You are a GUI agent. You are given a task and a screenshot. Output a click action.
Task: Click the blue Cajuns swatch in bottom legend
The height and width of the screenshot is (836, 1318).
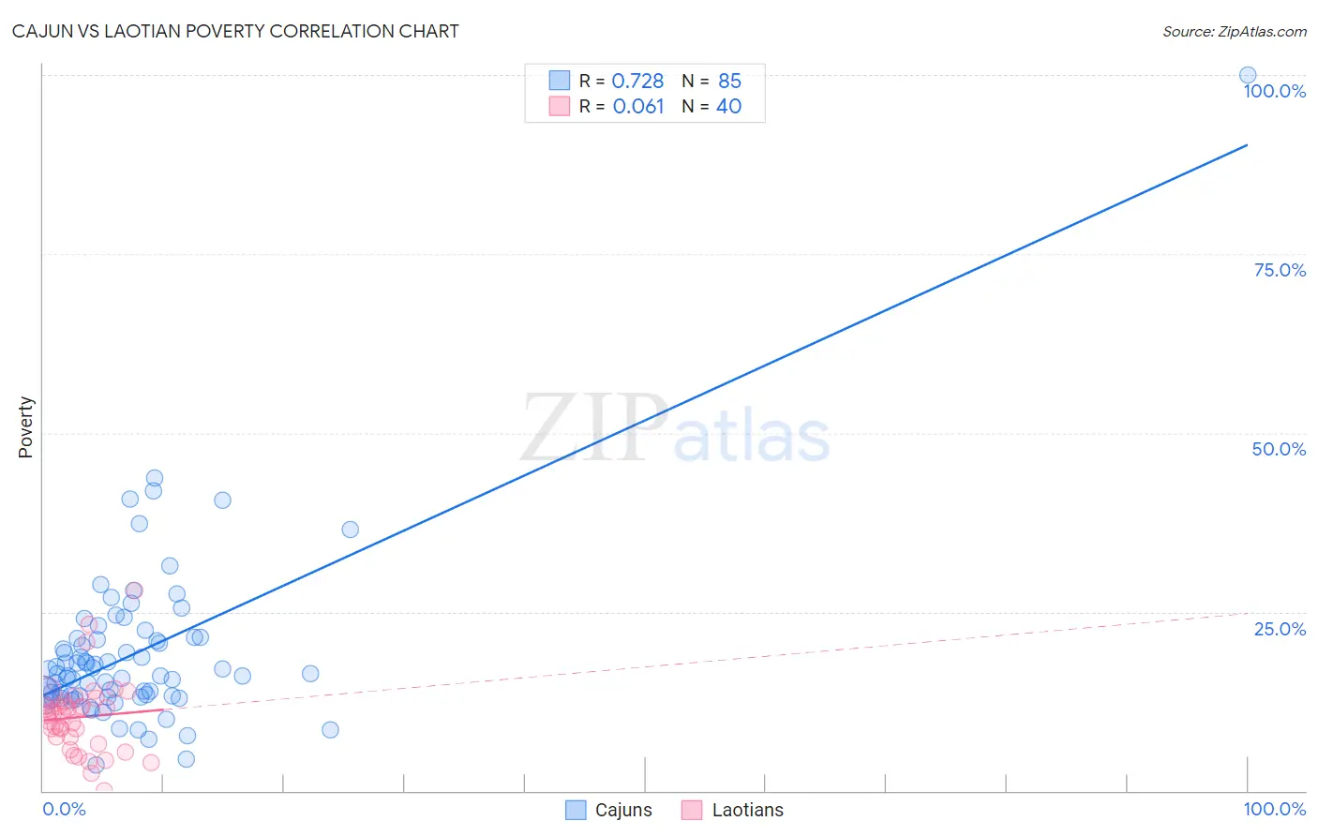pyautogui.click(x=576, y=810)
